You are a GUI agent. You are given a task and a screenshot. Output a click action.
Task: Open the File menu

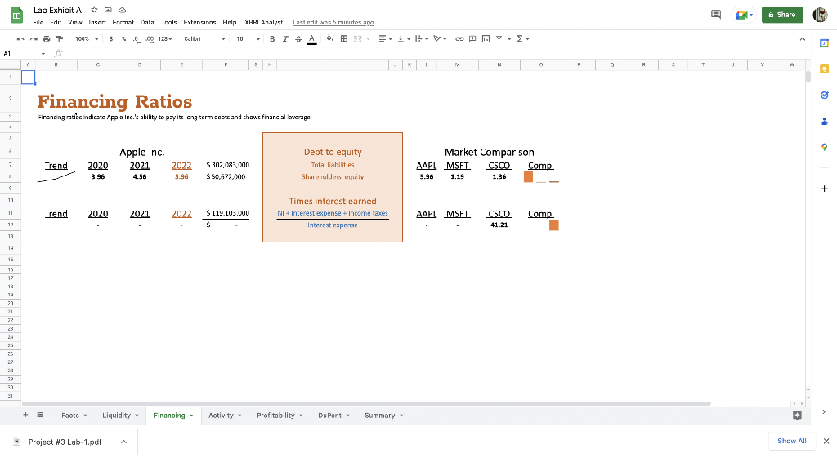click(x=38, y=22)
